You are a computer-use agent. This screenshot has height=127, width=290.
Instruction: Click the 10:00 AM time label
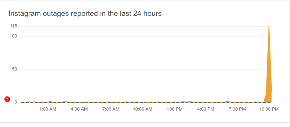point(143,109)
